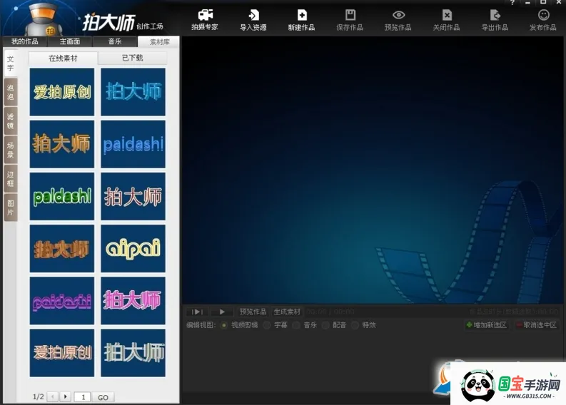566x405 pixels.
Task: Click 取消选中区 button
Action: (537, 325)
